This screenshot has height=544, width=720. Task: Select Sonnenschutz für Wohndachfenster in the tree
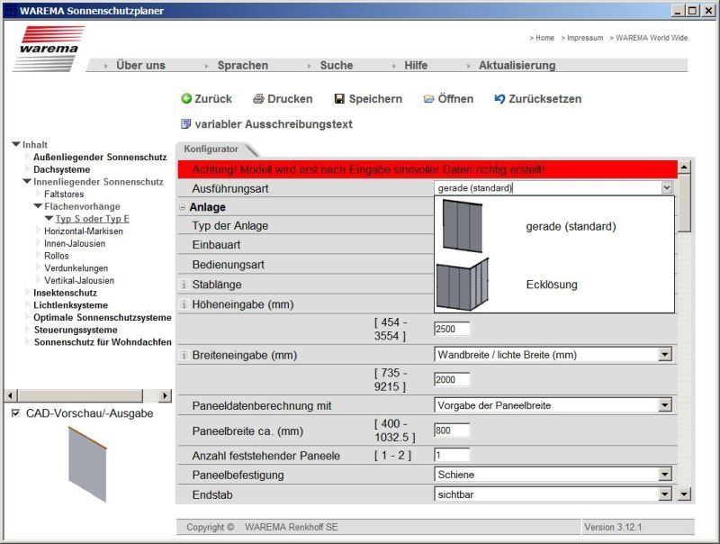tap(103, 342)
